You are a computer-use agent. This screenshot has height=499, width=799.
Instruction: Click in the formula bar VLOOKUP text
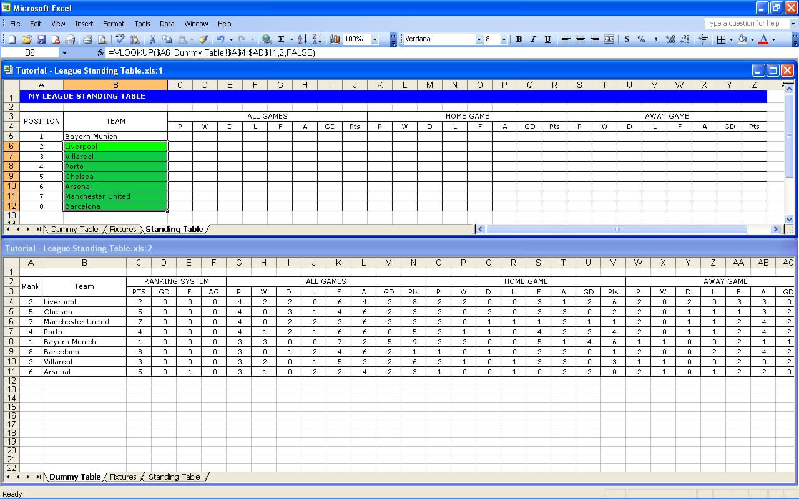pyautogui.click(x=212, y=53)
